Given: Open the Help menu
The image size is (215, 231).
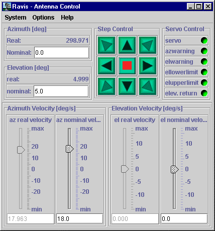Looking at the screenshot, I should [x=67, y=18].
